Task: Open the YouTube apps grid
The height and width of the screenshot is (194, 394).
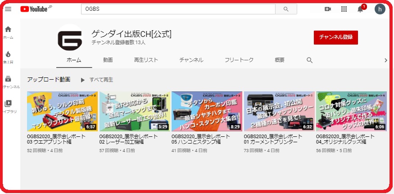Action: tap(344, 9)
